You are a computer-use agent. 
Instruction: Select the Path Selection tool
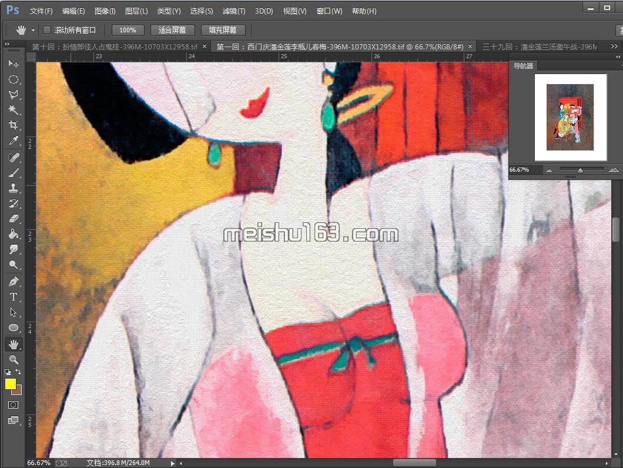point(13,312)
